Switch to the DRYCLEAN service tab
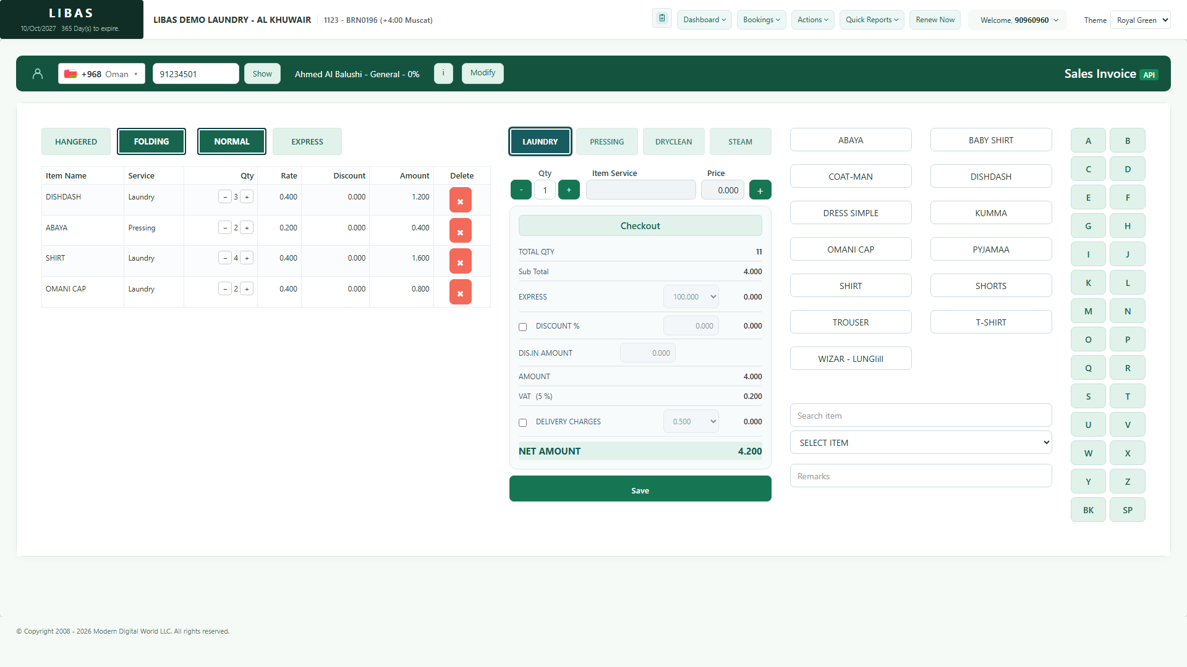 [x=673, y=141]
